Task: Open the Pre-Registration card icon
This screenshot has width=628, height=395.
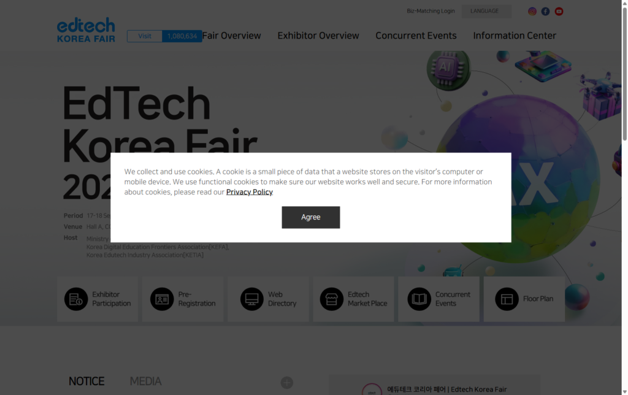Action: (162, 299)
